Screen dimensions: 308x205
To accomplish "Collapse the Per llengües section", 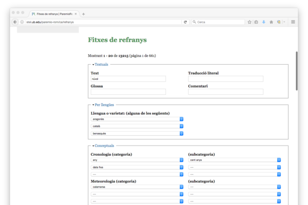I will [x=103, y=105].
